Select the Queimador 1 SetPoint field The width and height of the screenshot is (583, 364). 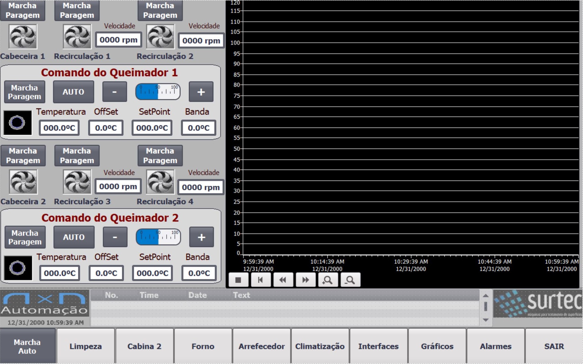click(152, 128)
